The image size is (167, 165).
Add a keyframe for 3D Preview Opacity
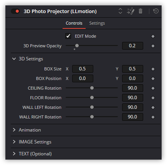(x=153, y=46)
